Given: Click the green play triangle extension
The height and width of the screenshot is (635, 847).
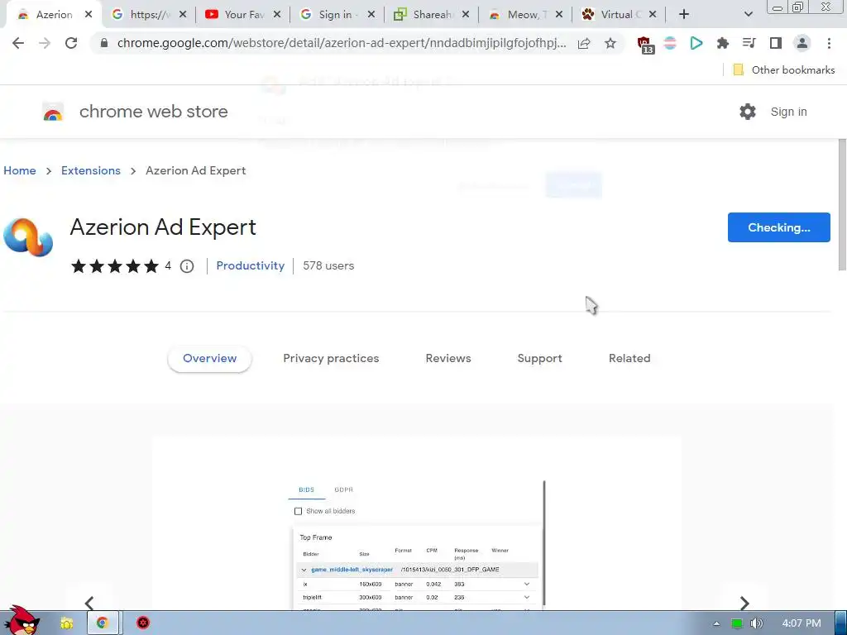Looking at the screenshot, I should (696, 43).
